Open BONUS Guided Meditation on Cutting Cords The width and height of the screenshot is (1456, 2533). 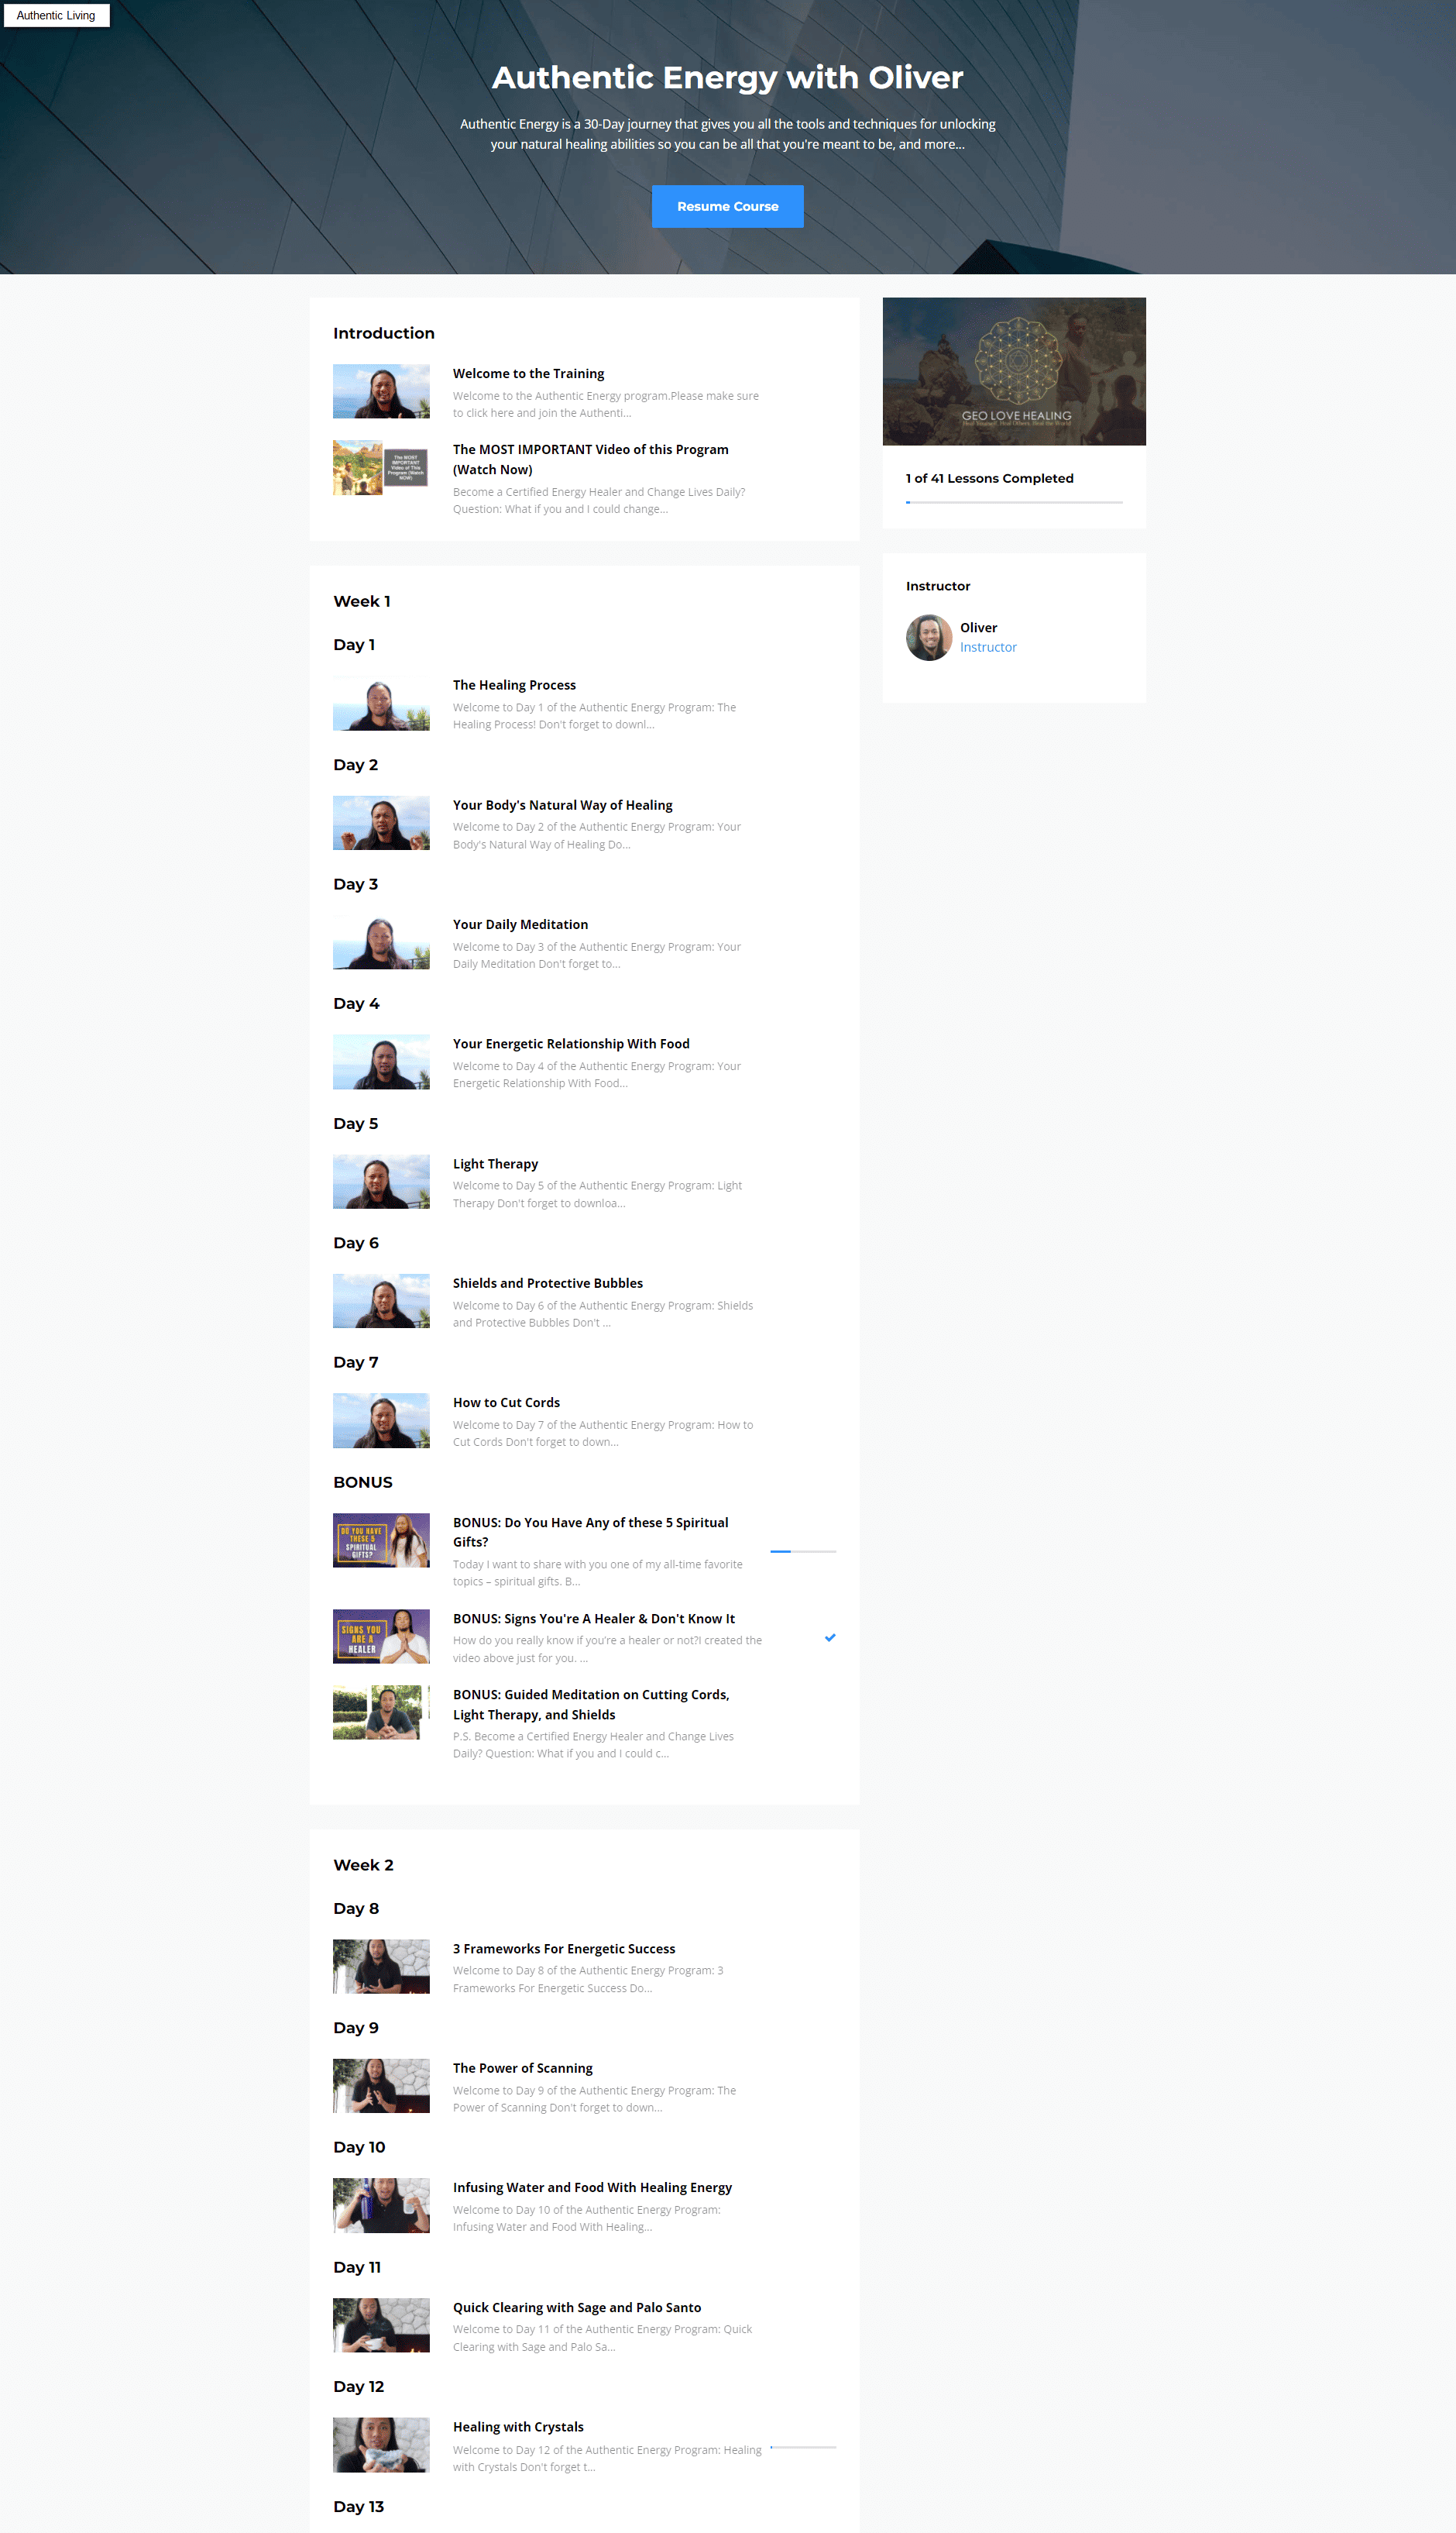tap(591, 1704)
